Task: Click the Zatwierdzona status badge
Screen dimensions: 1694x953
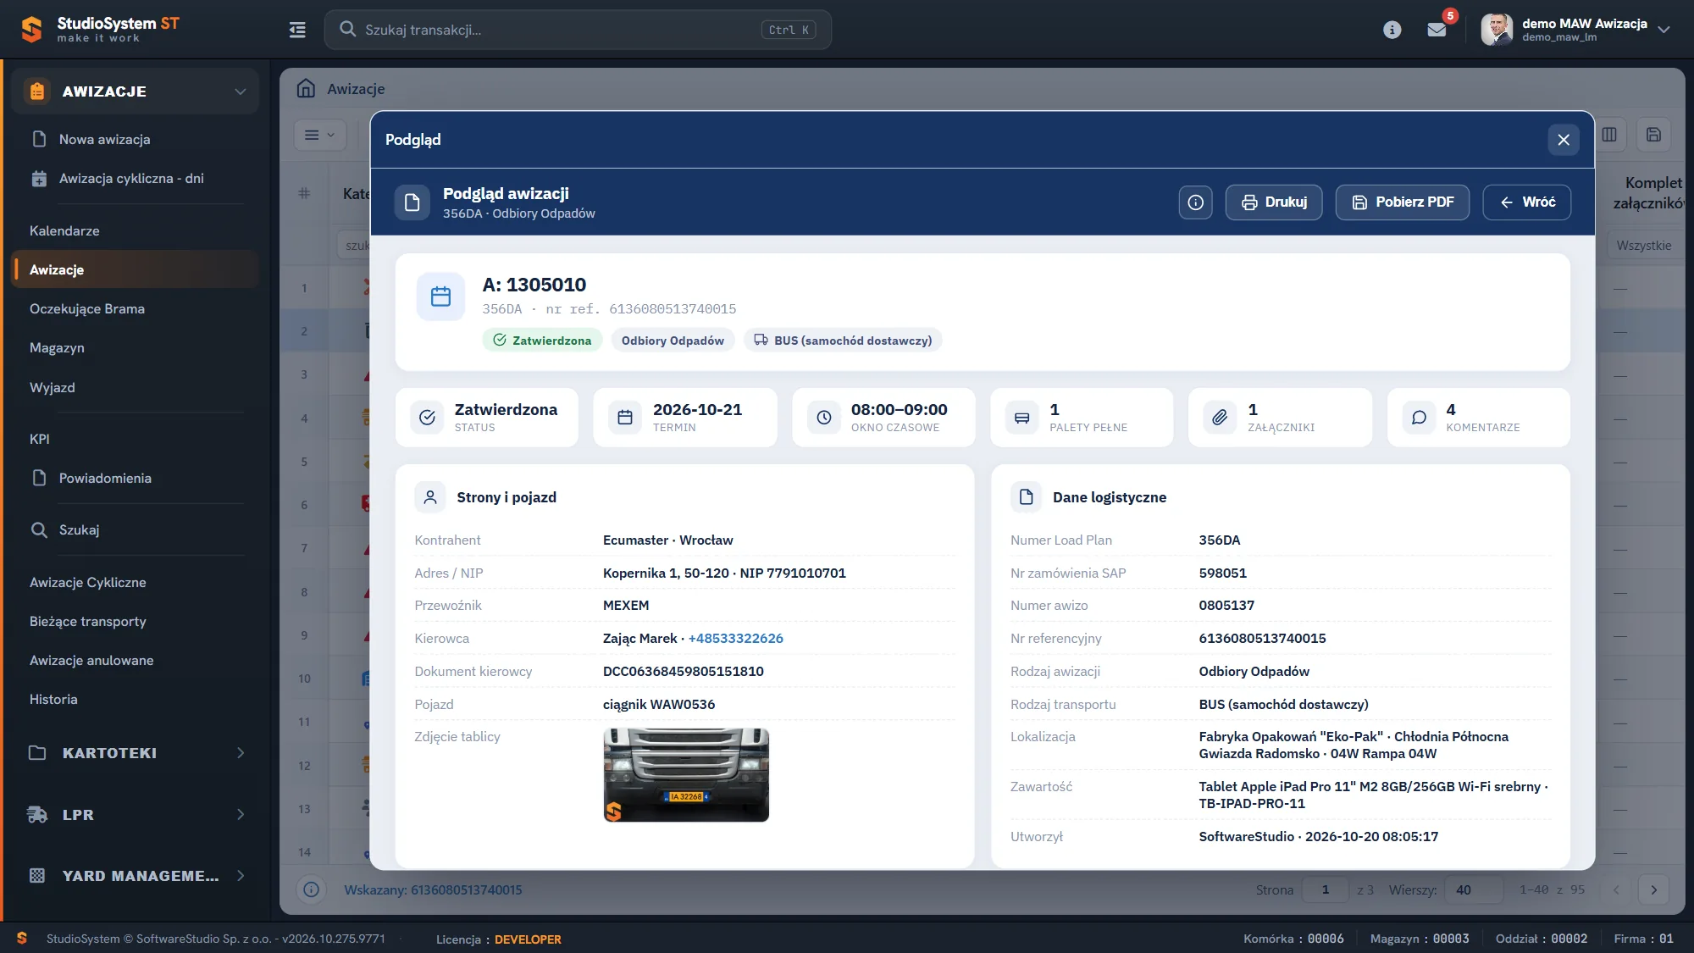Action: click(x=542, y=341)
